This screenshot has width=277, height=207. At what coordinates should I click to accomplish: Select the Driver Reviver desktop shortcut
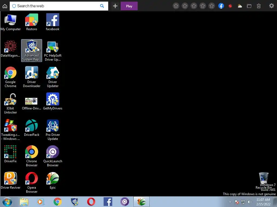[11, 181]
